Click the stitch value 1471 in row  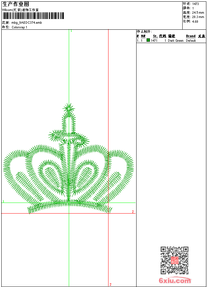click(154, 41)
